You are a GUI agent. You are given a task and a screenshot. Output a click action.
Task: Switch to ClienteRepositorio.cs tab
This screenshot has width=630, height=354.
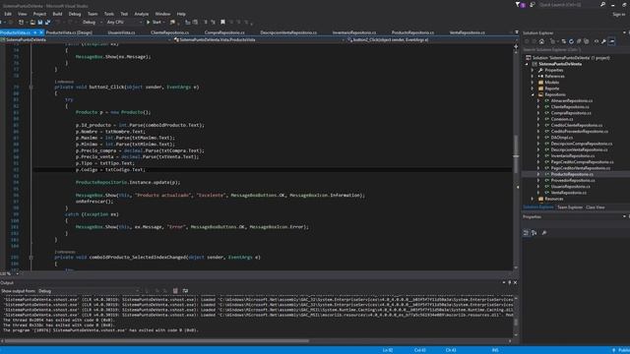[x=169, y=32]
